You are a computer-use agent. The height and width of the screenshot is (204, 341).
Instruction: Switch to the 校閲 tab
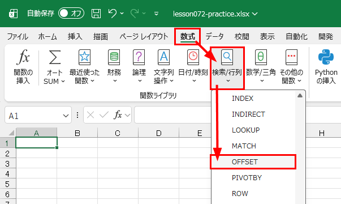point(242,36)
